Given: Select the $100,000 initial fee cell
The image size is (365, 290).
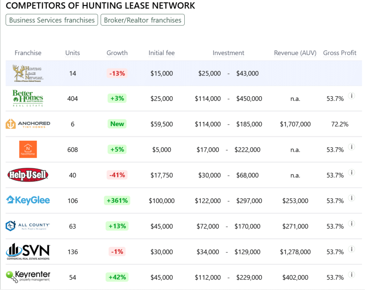Looking at the screenshot, I should click(x=161, y=201).
